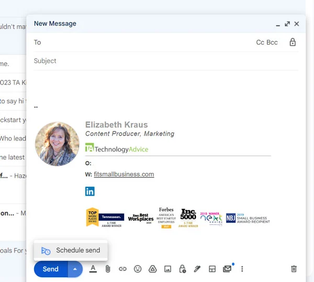Open the emoji picker
This screenshot has width=314, height=282.
click(138, 269)
